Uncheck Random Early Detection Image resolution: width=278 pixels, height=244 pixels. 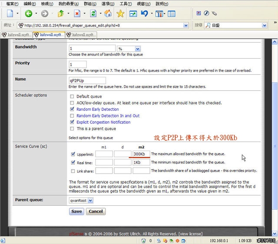pyautogui.click(x=72, y=109)
